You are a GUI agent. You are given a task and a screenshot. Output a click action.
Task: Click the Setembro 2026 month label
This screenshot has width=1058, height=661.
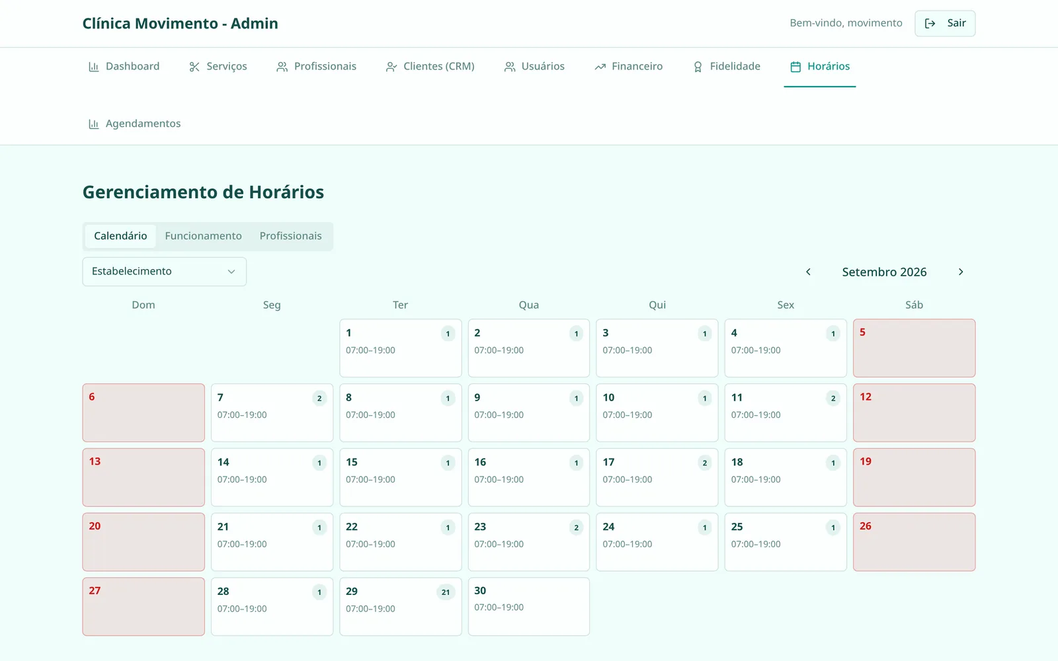(x=884, y=272)
